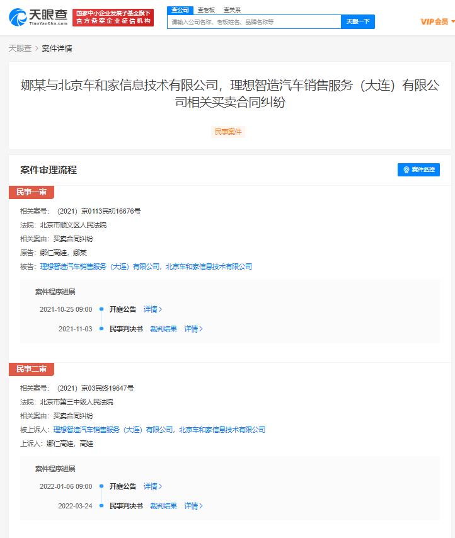Screen dimensions: 455x538
Task: Open 裁判结果 for the 2021-11-03 judgment
Action: point(164,329)
